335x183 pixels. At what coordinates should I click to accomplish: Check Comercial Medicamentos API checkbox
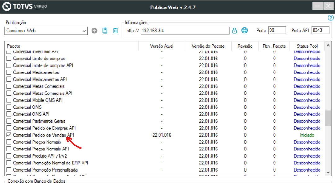coord(9,79)
